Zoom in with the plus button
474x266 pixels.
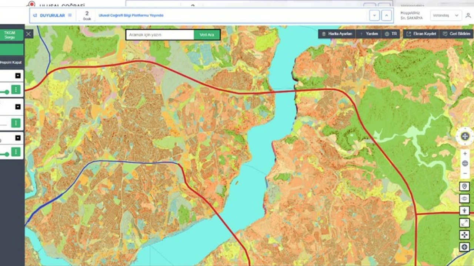tap(465, 153)
